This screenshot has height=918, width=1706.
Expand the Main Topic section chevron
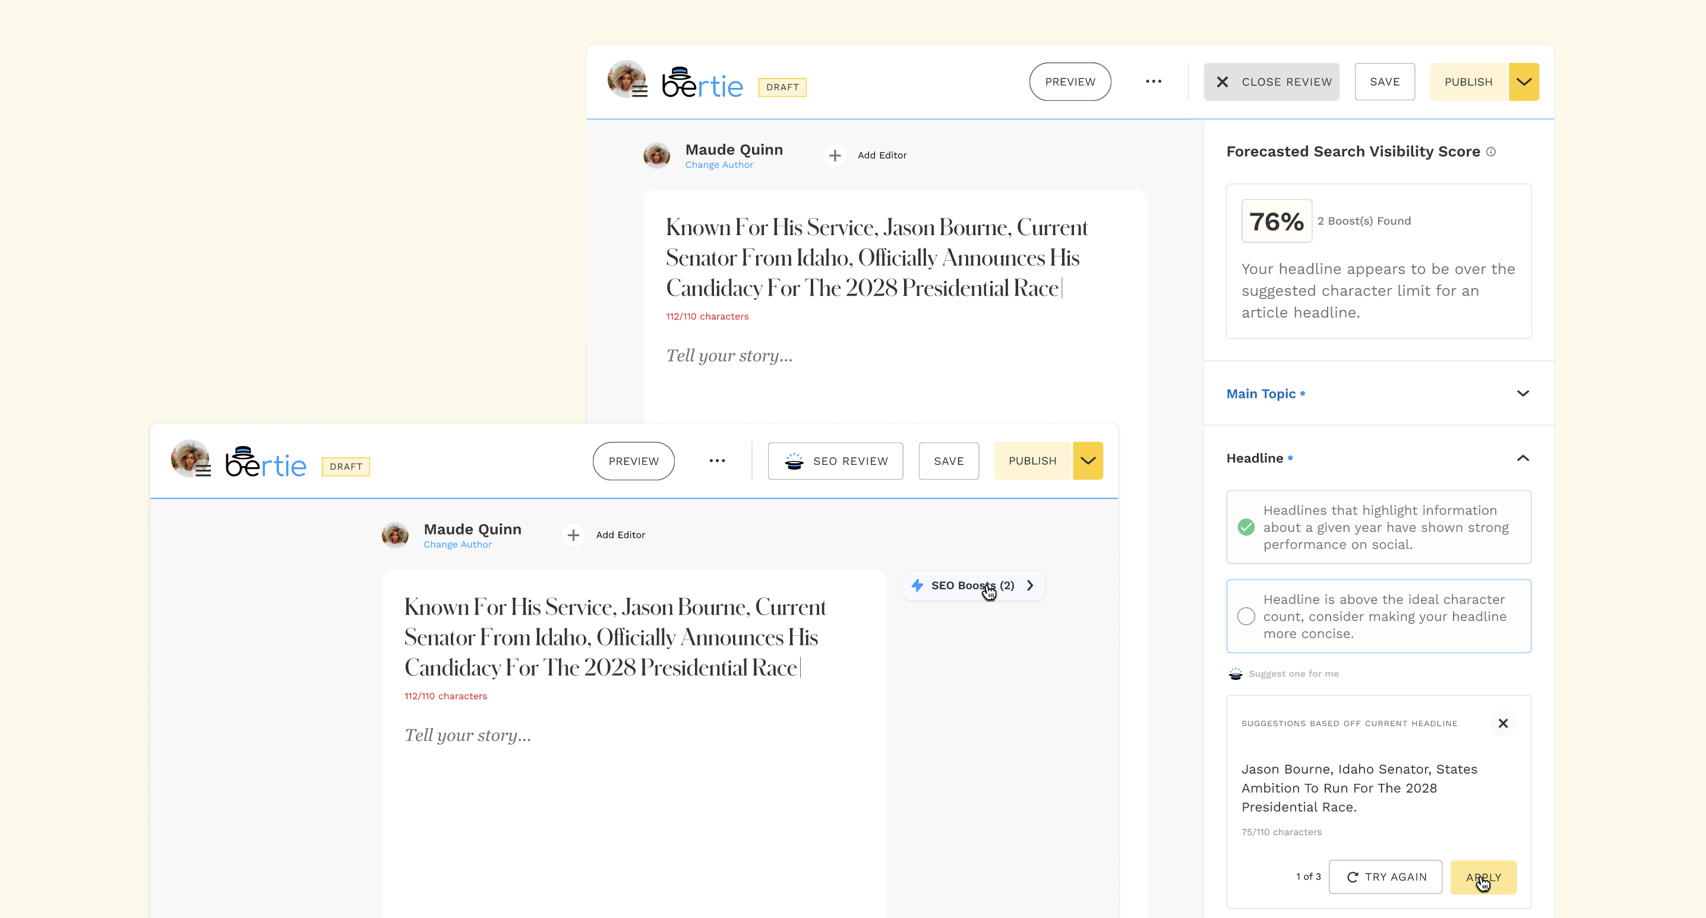(x=1522, y=394)
